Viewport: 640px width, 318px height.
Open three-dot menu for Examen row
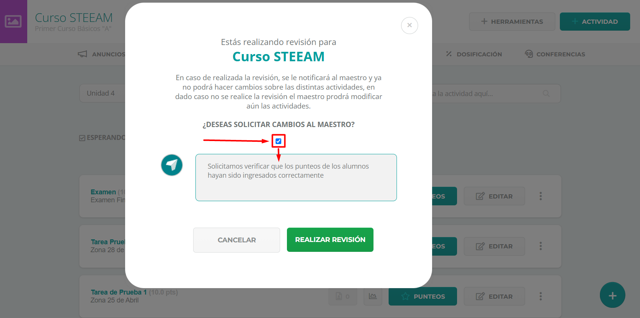(541, 196)
